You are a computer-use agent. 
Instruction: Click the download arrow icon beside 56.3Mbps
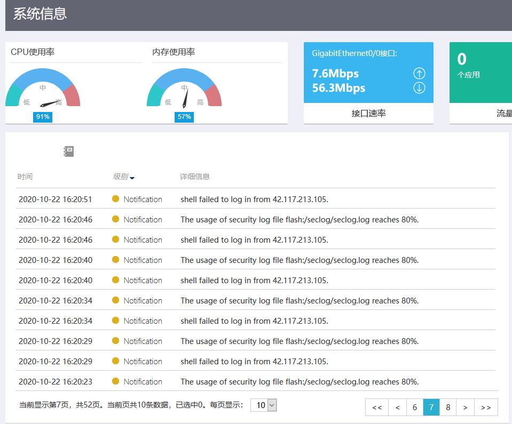(x=419, y=88)
